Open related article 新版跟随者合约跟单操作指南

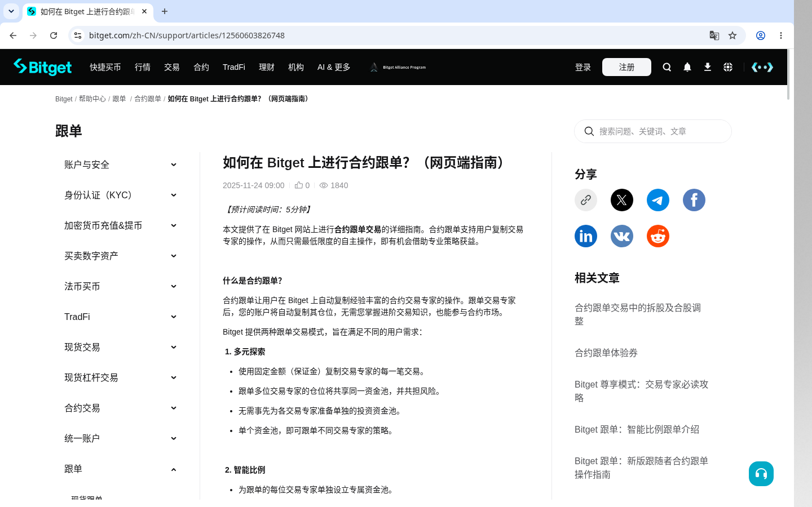pyautogui.click(x=642, y=468)
